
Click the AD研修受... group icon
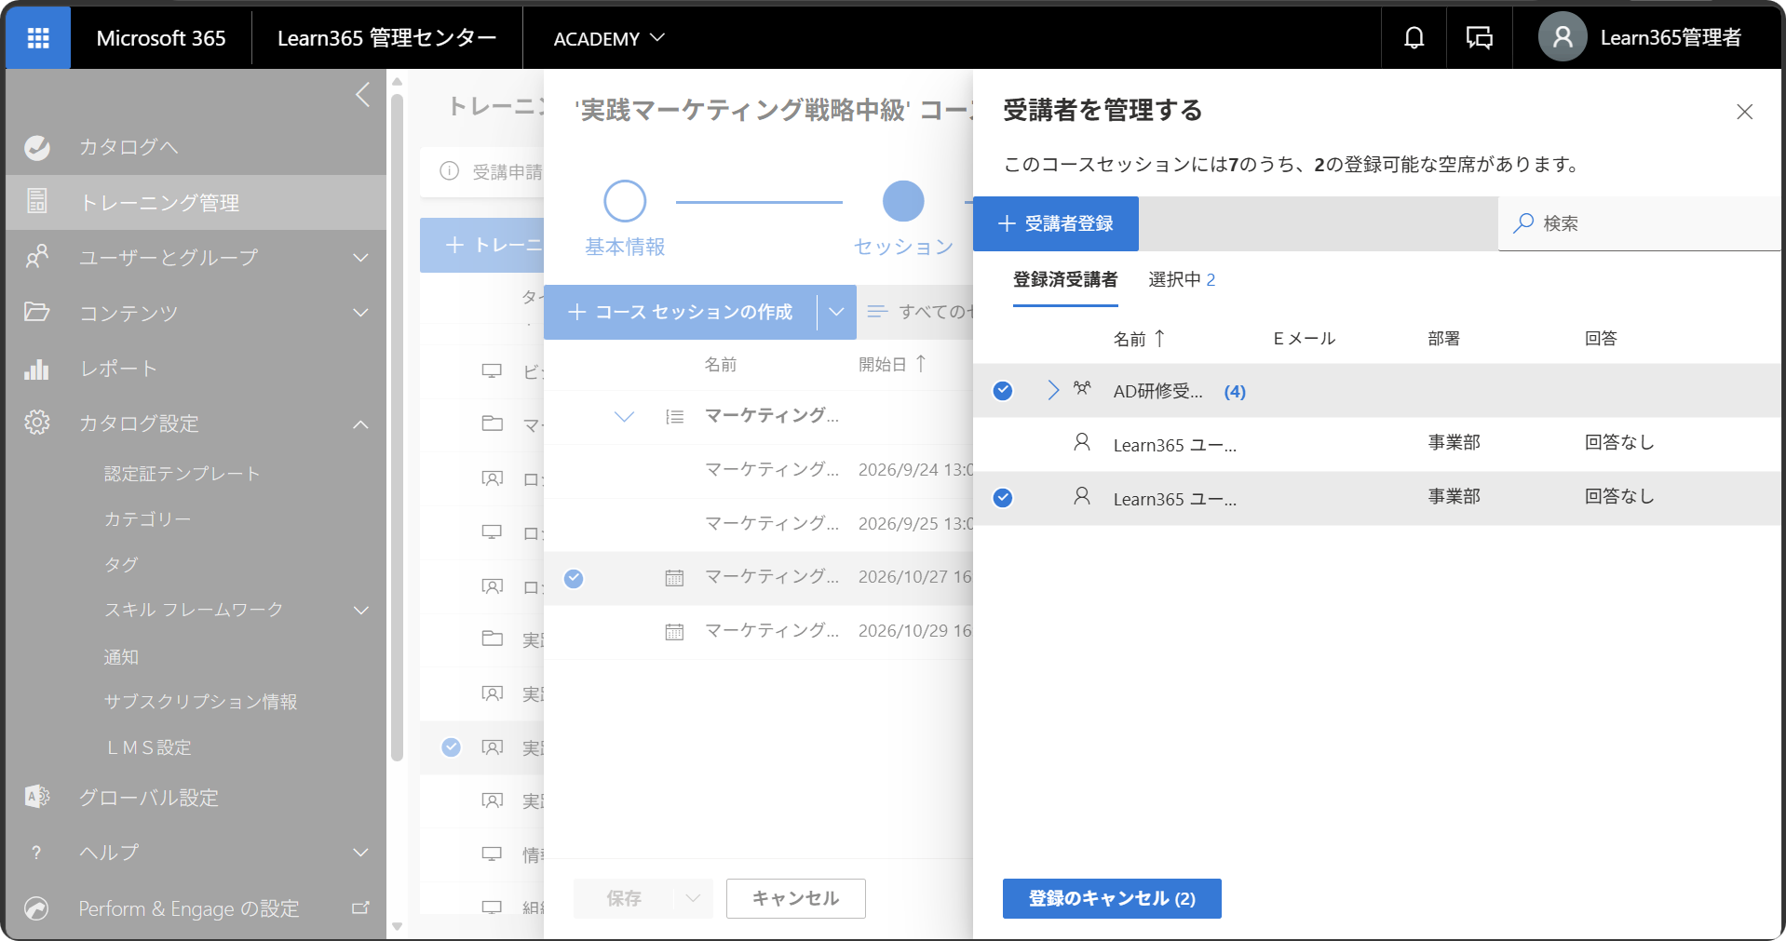coord(1081,389)
